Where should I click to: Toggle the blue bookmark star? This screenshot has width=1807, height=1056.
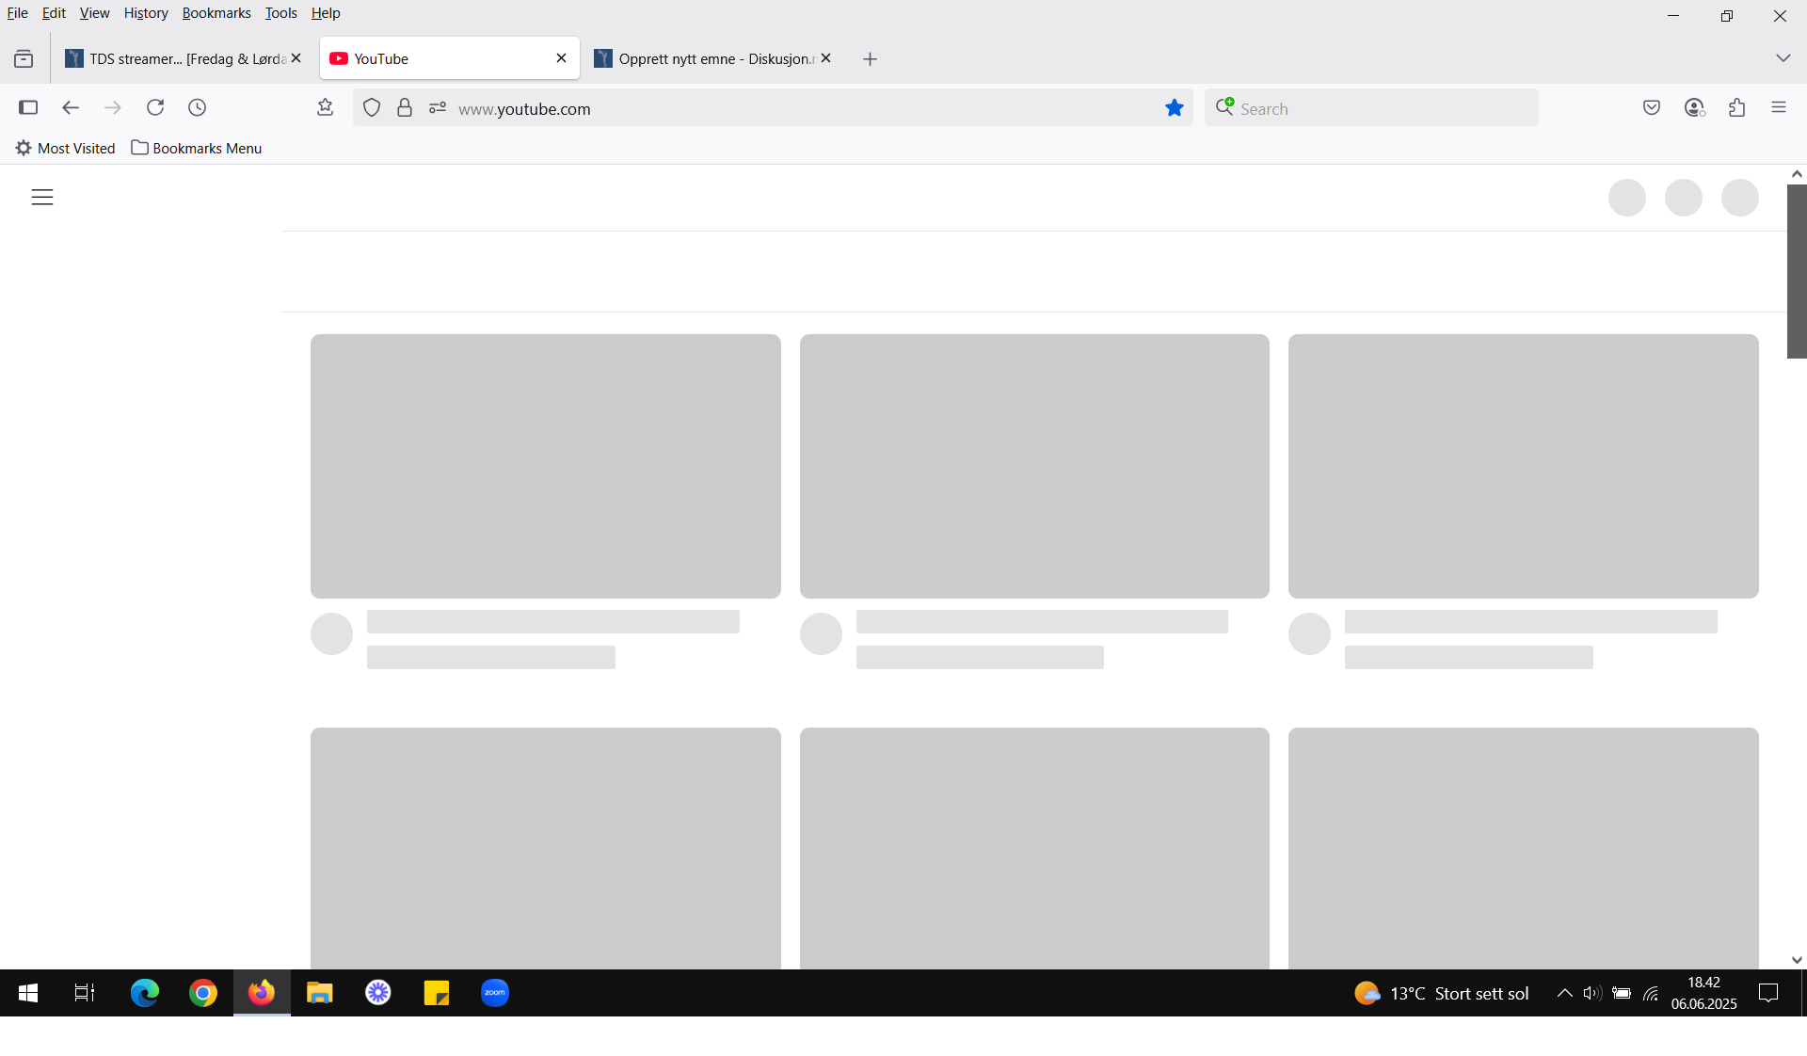[x=1174, y=107]
